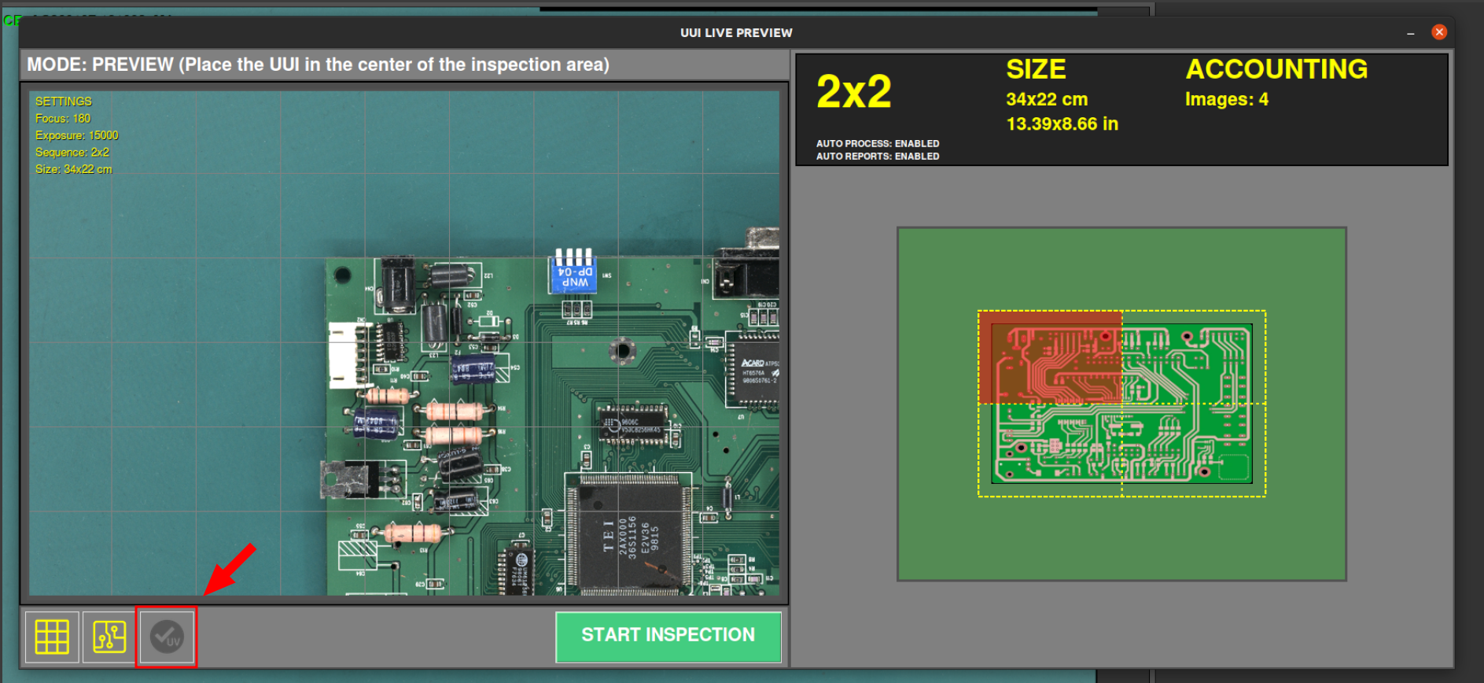Select the bottom-left quadrant in board map

1050,450
